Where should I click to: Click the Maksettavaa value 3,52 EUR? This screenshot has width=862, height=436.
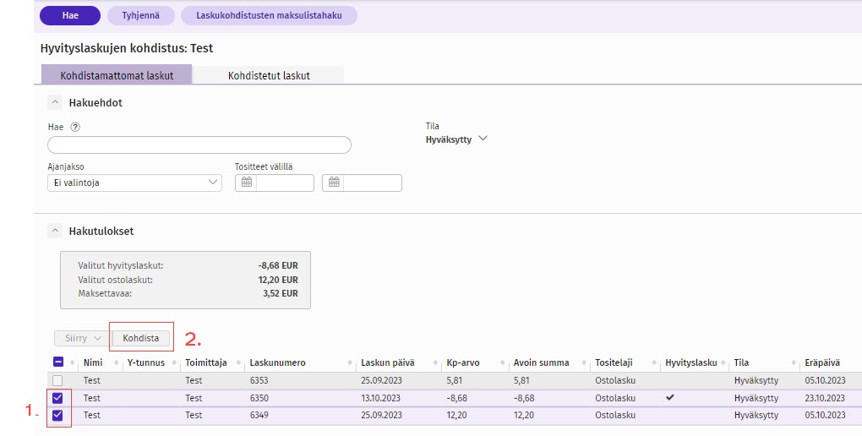pyautogui.click(x=281, y=293)
